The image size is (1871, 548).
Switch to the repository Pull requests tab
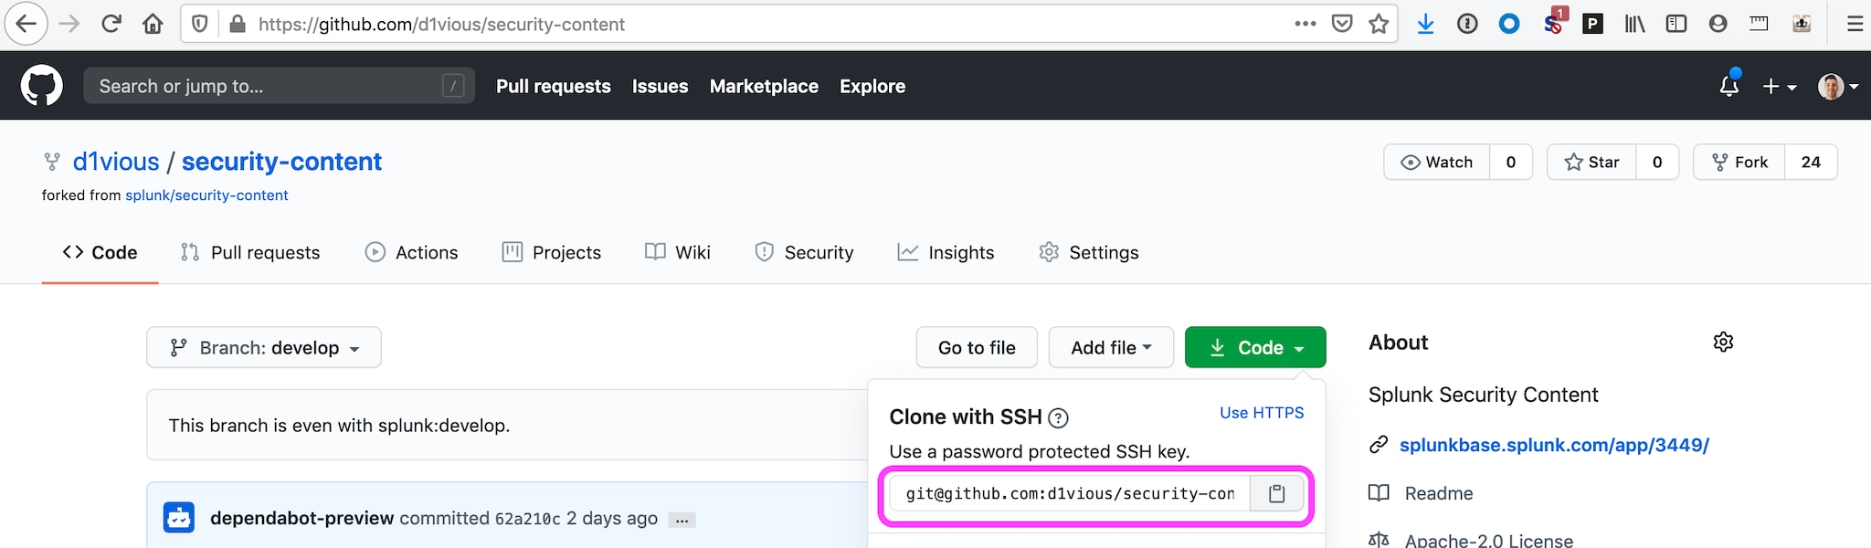(250, 252)
